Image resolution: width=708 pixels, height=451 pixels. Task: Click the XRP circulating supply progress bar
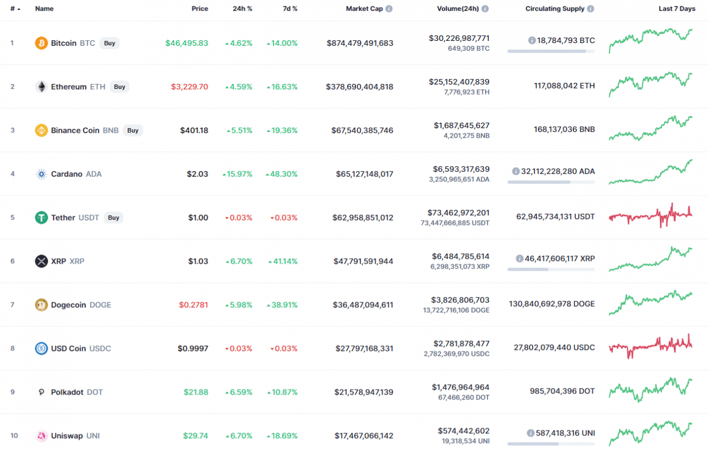(551, 269)
